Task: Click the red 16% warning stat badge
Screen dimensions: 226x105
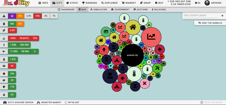Action: click(37, 16)
